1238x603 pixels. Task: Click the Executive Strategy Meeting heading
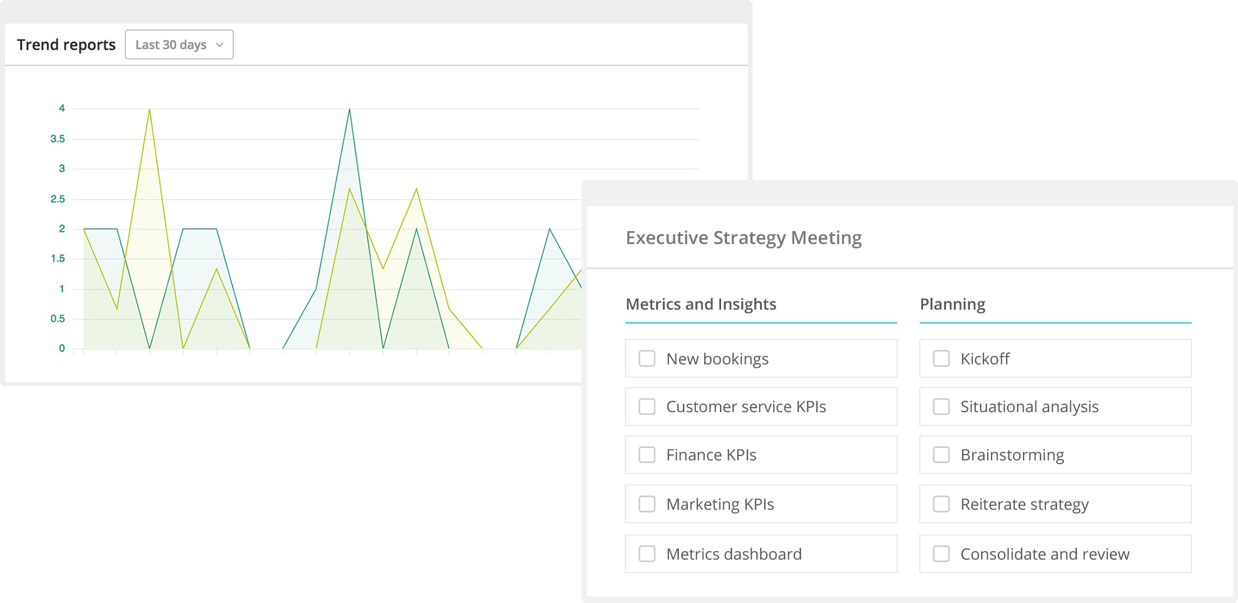[x=744, y=237]
